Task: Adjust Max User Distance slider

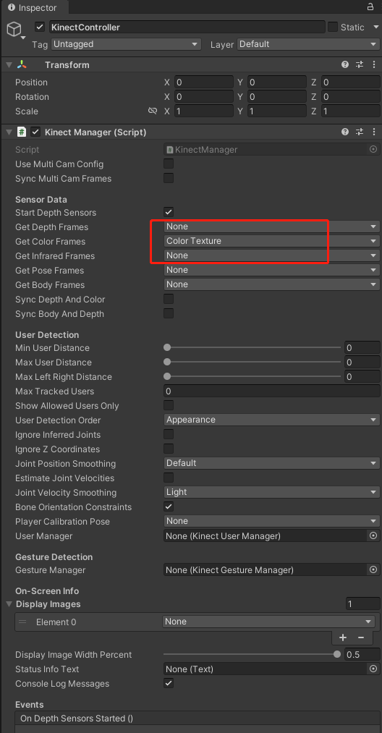Action: click(252, 362)
